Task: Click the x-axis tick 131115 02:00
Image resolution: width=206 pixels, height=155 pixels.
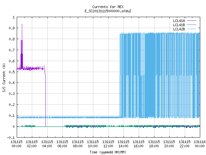Action: click(x=32, y=144)
